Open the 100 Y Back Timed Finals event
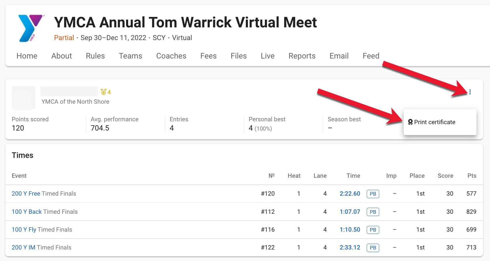 pyautogui.click(x=27, y=212)
